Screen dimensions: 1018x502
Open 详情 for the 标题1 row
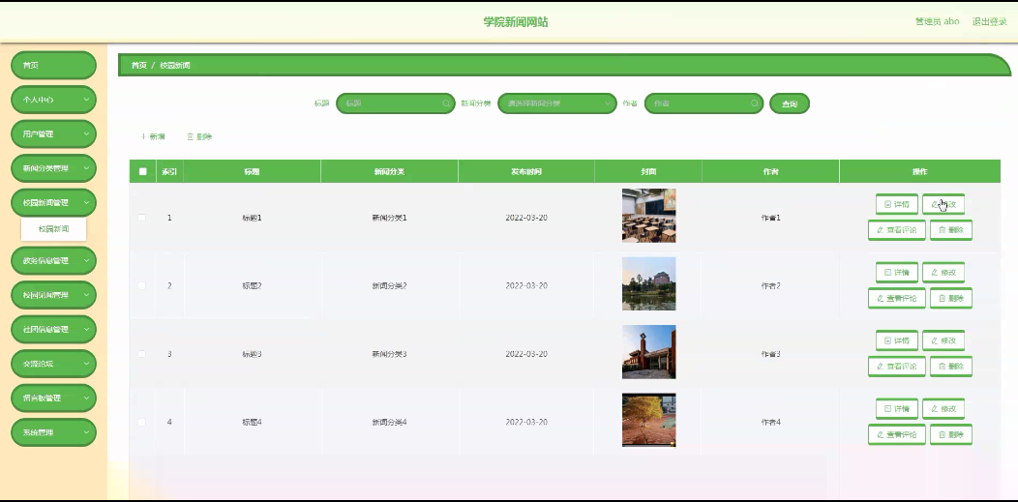click(x=897, y=204)
